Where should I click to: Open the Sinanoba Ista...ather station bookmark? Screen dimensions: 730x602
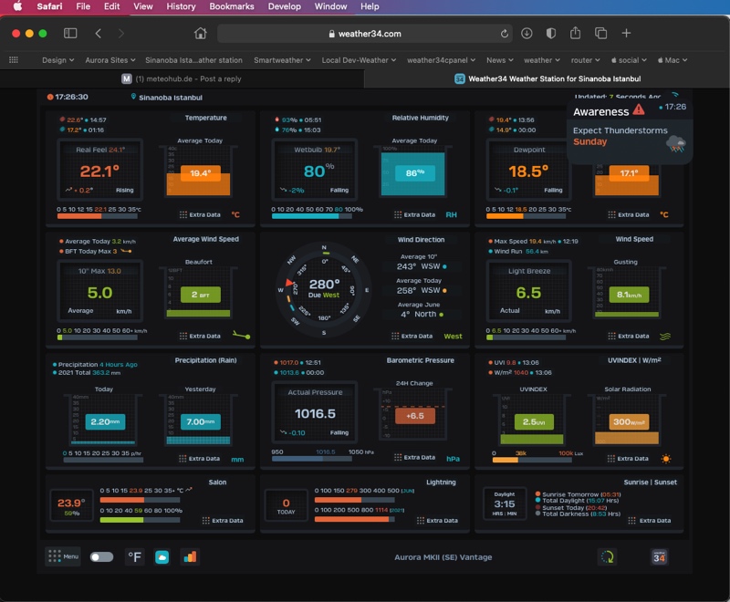pyautogui.click(x=193, y=60)
